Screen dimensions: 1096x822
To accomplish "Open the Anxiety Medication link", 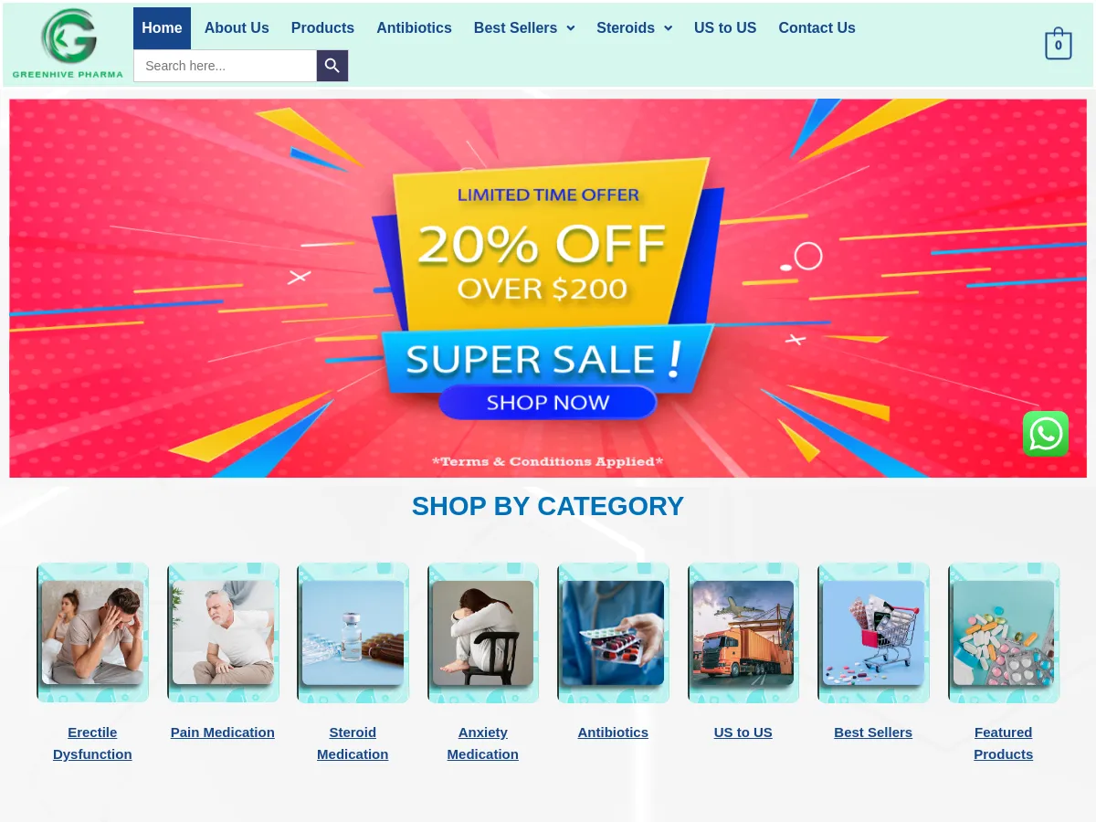I will tap(483, 743).
